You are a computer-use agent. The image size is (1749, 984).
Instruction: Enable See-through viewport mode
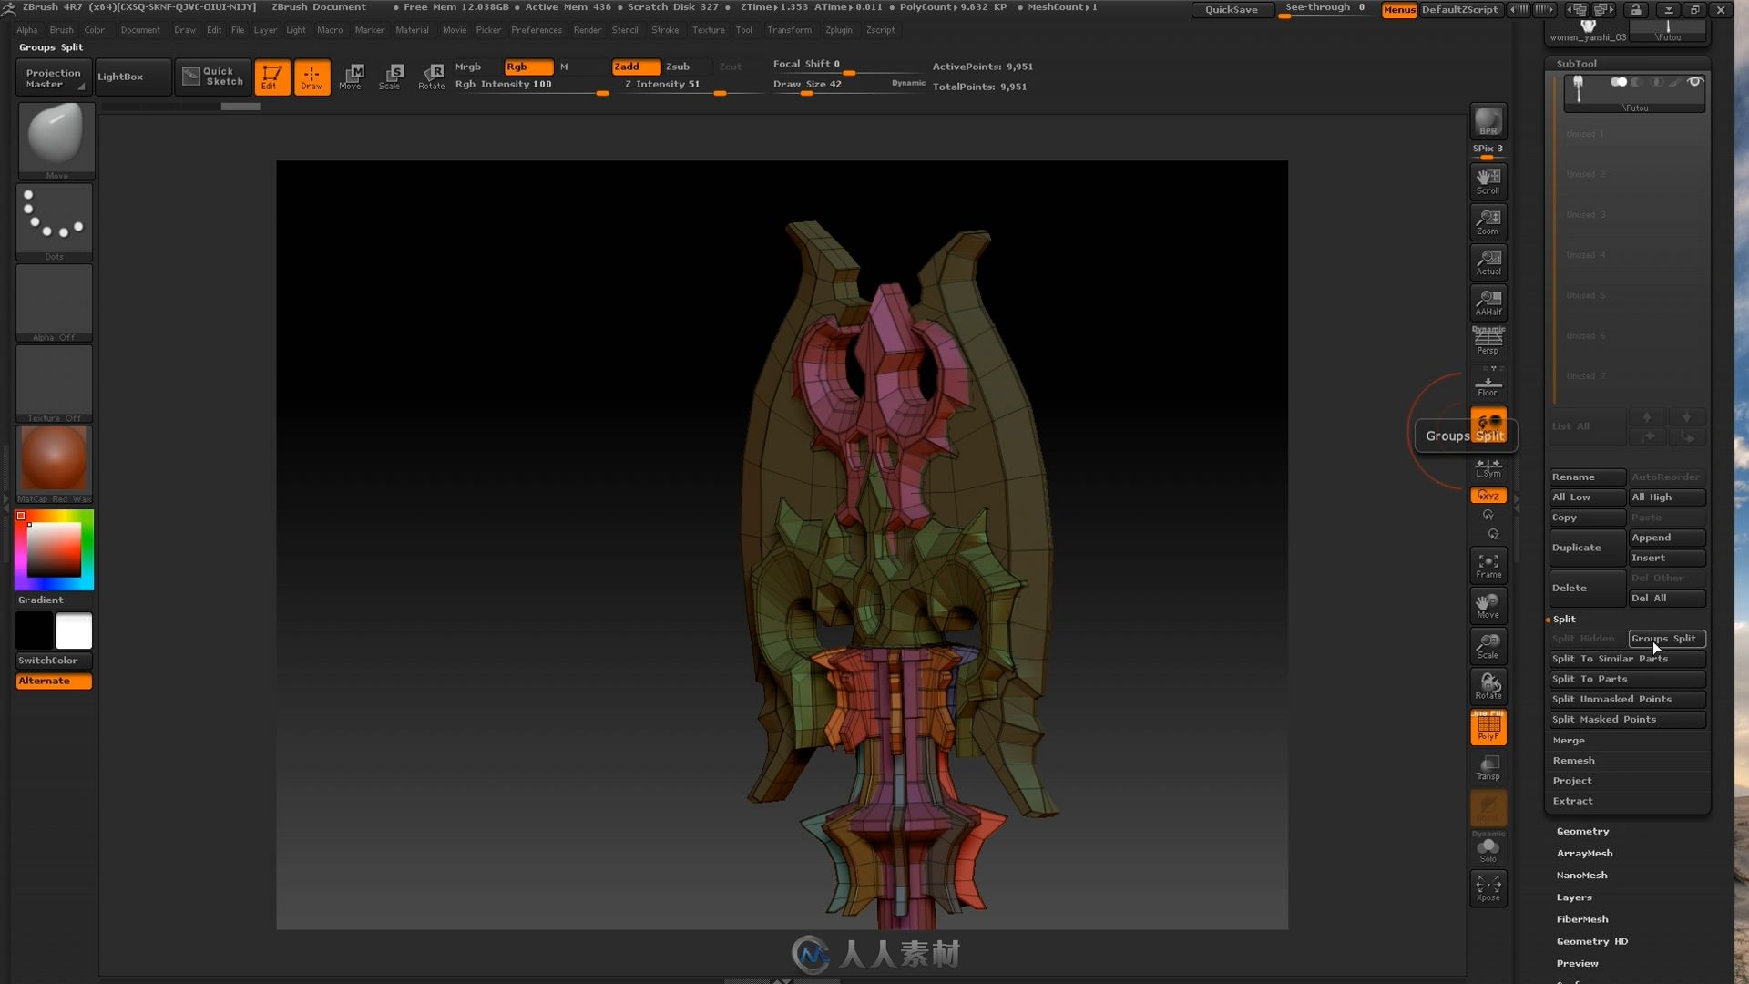coord(1324,8)
